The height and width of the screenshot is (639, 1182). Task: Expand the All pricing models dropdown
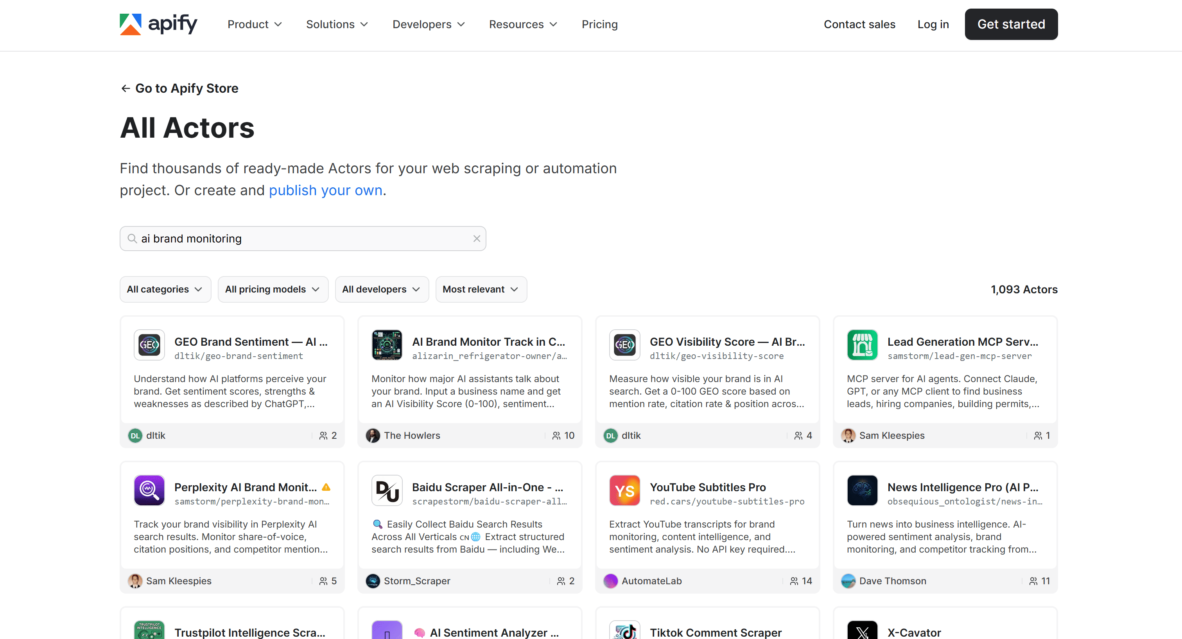point(273,289)
